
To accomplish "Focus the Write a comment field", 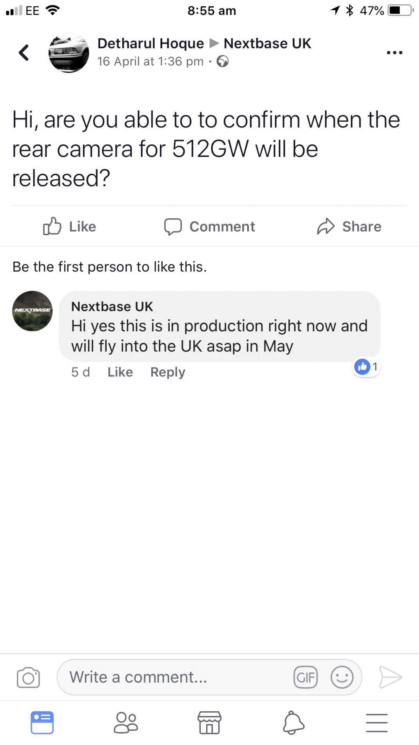I will click(x=176, y=678).
